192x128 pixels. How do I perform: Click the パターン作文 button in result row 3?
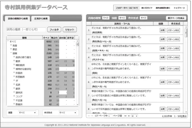173,48
